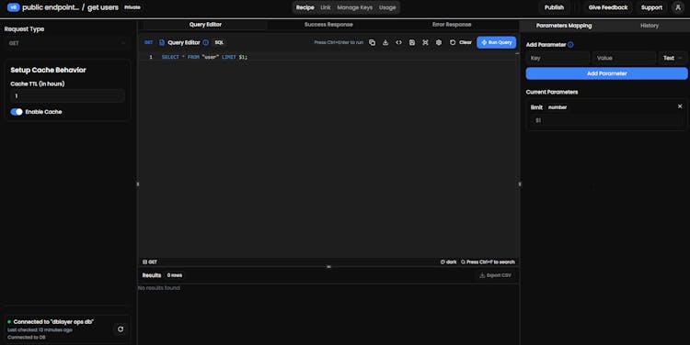Remove the limit parameter with the X
Screen dimensions: 690x345
coord(680,106)
